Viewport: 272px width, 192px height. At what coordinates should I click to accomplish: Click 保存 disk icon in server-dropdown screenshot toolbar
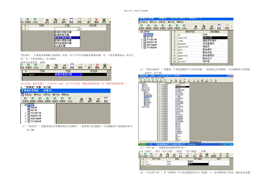104,21
